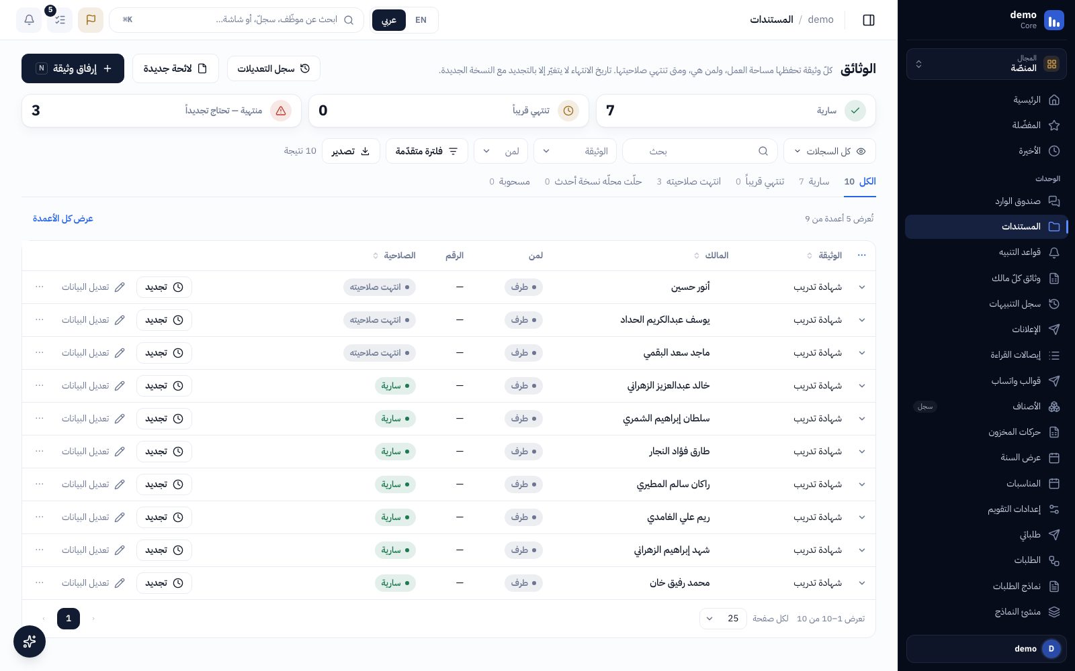1075x671 pixels.
Task: Filter by سارية summary card
Action: (x=736, y=111)
